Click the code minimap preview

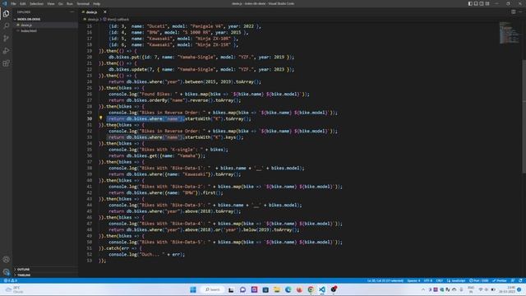coord(510,33)
